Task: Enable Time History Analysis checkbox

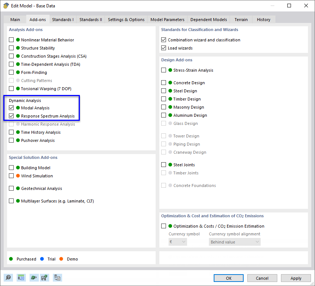Action: [x=11, y=132]
